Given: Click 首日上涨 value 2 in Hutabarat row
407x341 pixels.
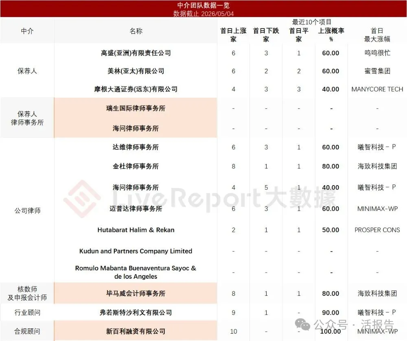Looking at the screenshot, I should (233, 230).
